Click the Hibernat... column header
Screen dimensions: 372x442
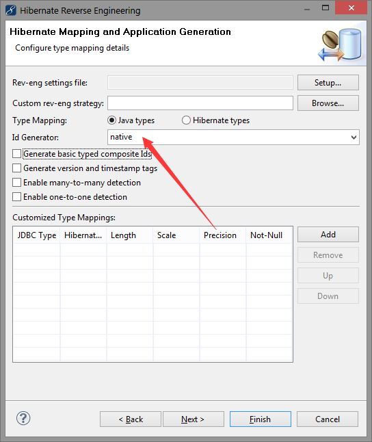[83, 235]
